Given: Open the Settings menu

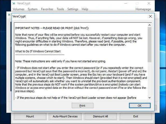Looking at the screenshot, I should [73, 9].
